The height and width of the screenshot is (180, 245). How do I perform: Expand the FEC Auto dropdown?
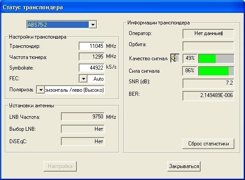coord(83,78)
